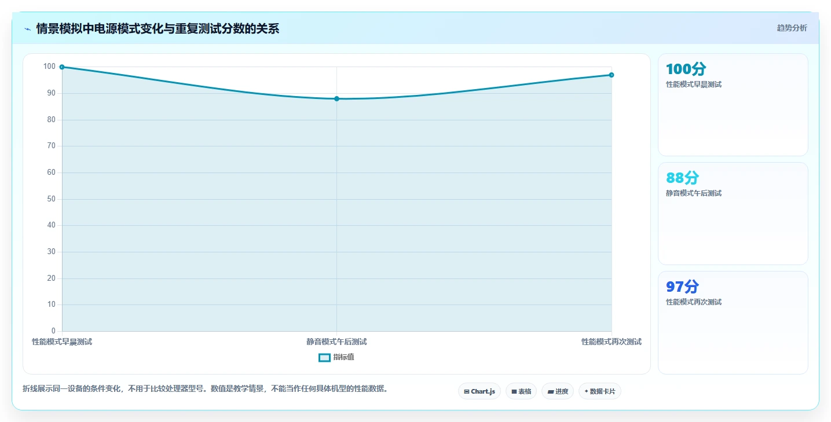831x422 pixels.
Task: Click the data point for 性能模式早晨测试
Action: pyautogui.click(x=62, y=67)
